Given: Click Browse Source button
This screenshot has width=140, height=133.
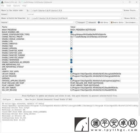Looking at the screenshot, I should click(x=131, y=10).
